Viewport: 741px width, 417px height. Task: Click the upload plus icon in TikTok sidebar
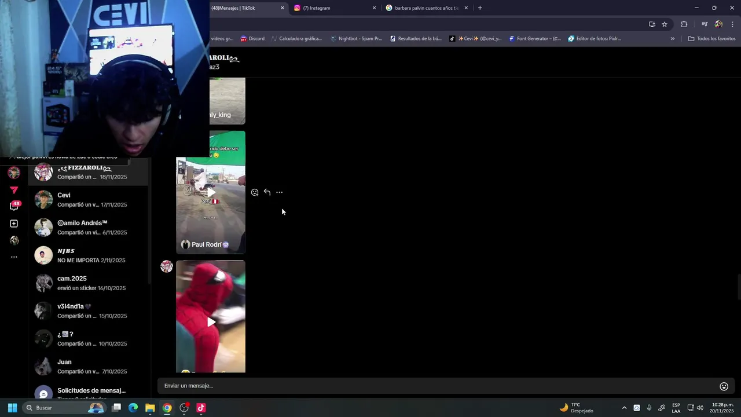pyautogui.click(x=14, y=224)
